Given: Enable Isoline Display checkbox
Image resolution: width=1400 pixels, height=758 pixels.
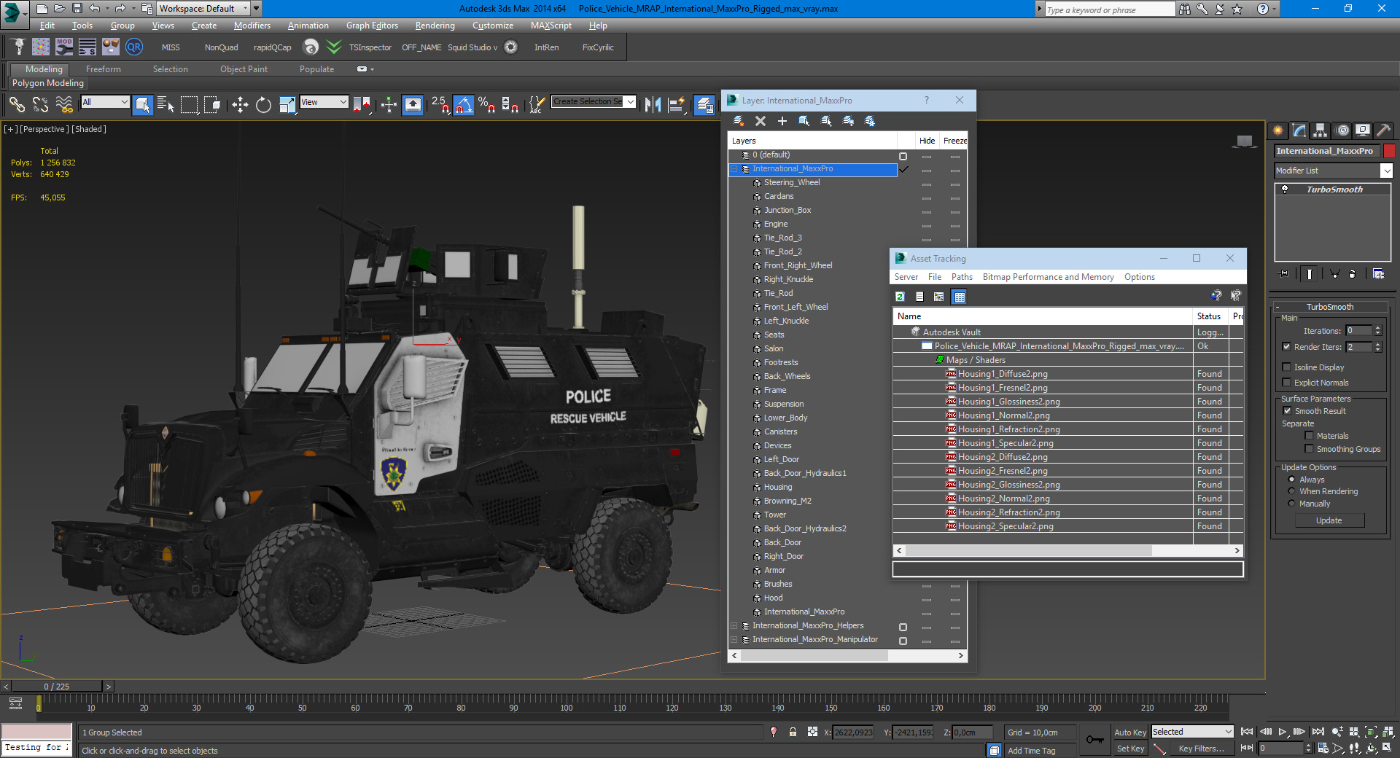Looking at the screenshot, I should click(x=1286, y=367).
